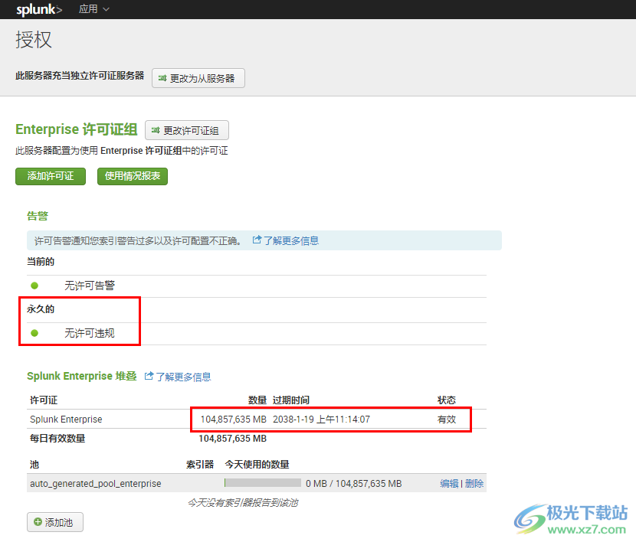The width and height of the screenshot is (636, 542).
Task: Click the auto_generated_pool_enterprise pool name
Action: (96, 483)
